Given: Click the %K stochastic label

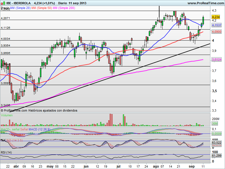Looking at the screenshot, I should click(3, 140).
